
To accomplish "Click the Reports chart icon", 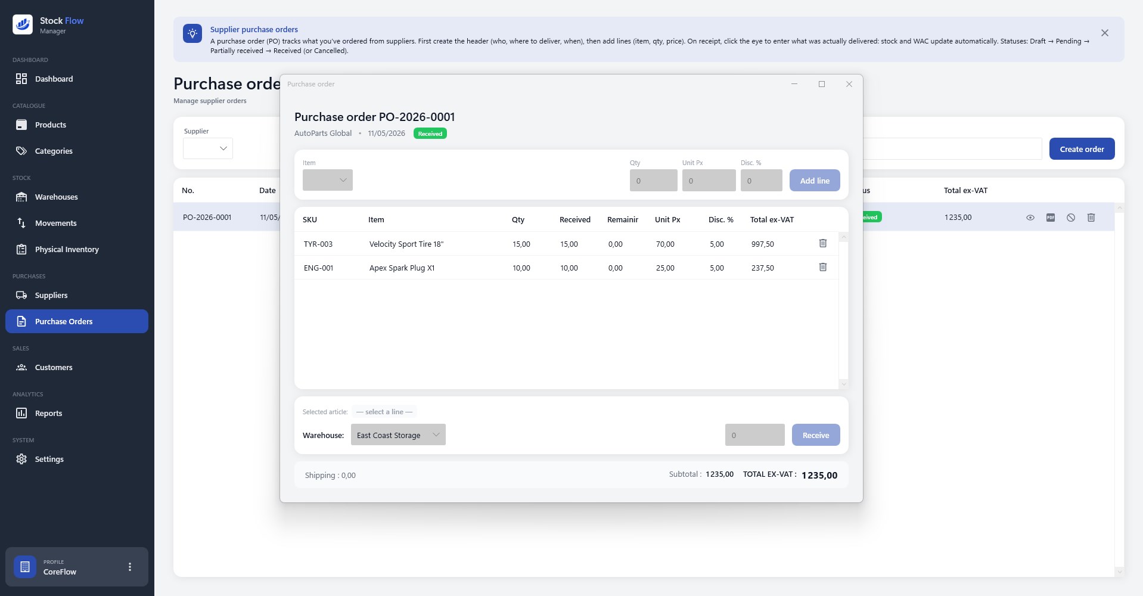I will tap(21, 413).
